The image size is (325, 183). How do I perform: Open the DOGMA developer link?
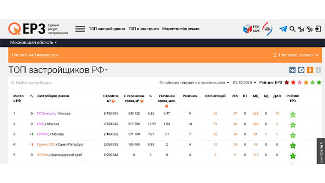43,155
